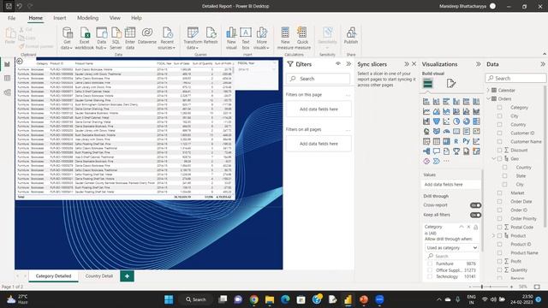Click the back arrow button on the report canvas
This screenshot has width=548, height=308.
click(20, 62)
